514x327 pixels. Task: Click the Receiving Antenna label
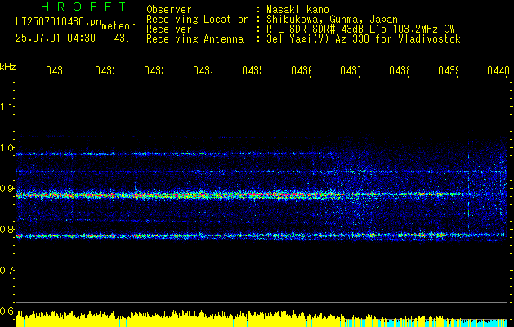(x=194, y=39)
